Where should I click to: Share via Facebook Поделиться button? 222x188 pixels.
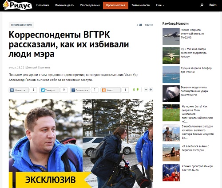click(x=80, y=90)
